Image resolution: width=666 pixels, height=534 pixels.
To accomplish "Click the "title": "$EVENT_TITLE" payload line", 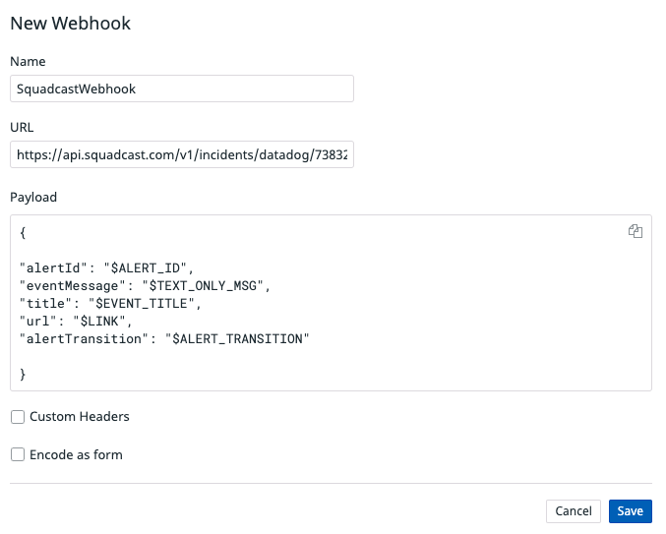I will click(110, 304).
